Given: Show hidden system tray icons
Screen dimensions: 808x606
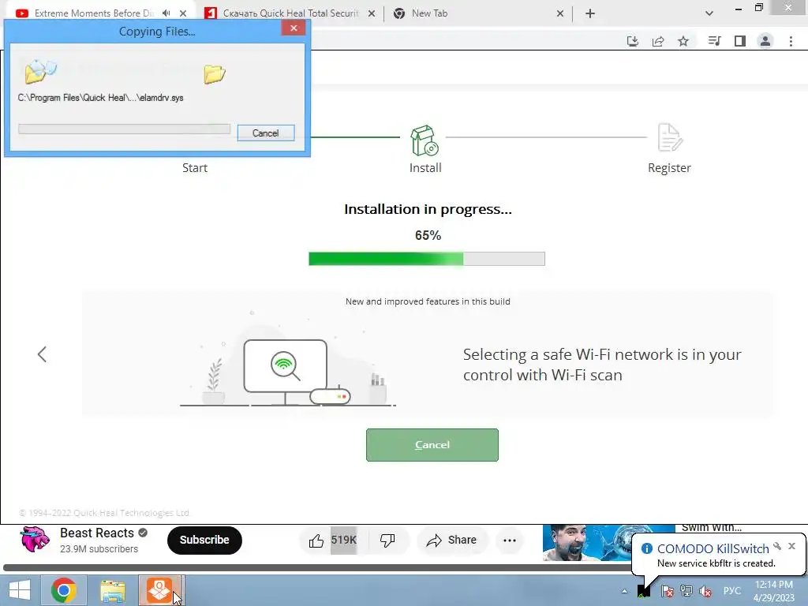Looking at the screenshot, I should 625,591.
